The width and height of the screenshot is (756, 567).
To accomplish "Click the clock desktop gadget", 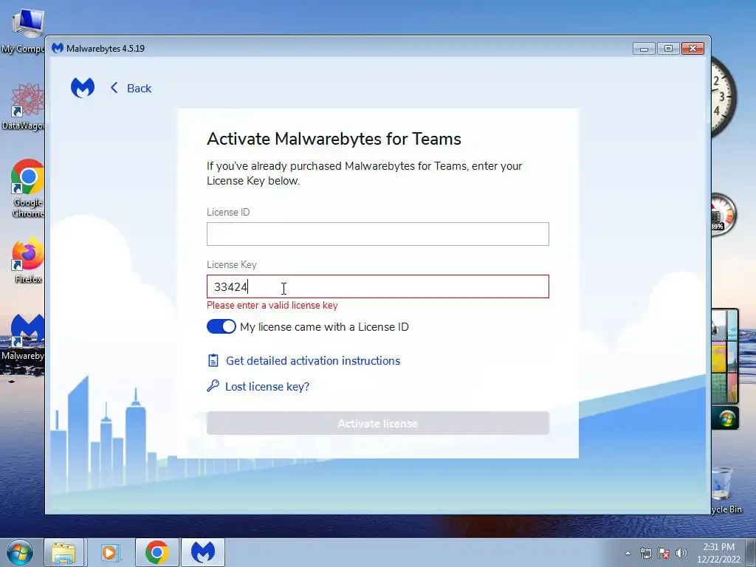I will 722,97.
